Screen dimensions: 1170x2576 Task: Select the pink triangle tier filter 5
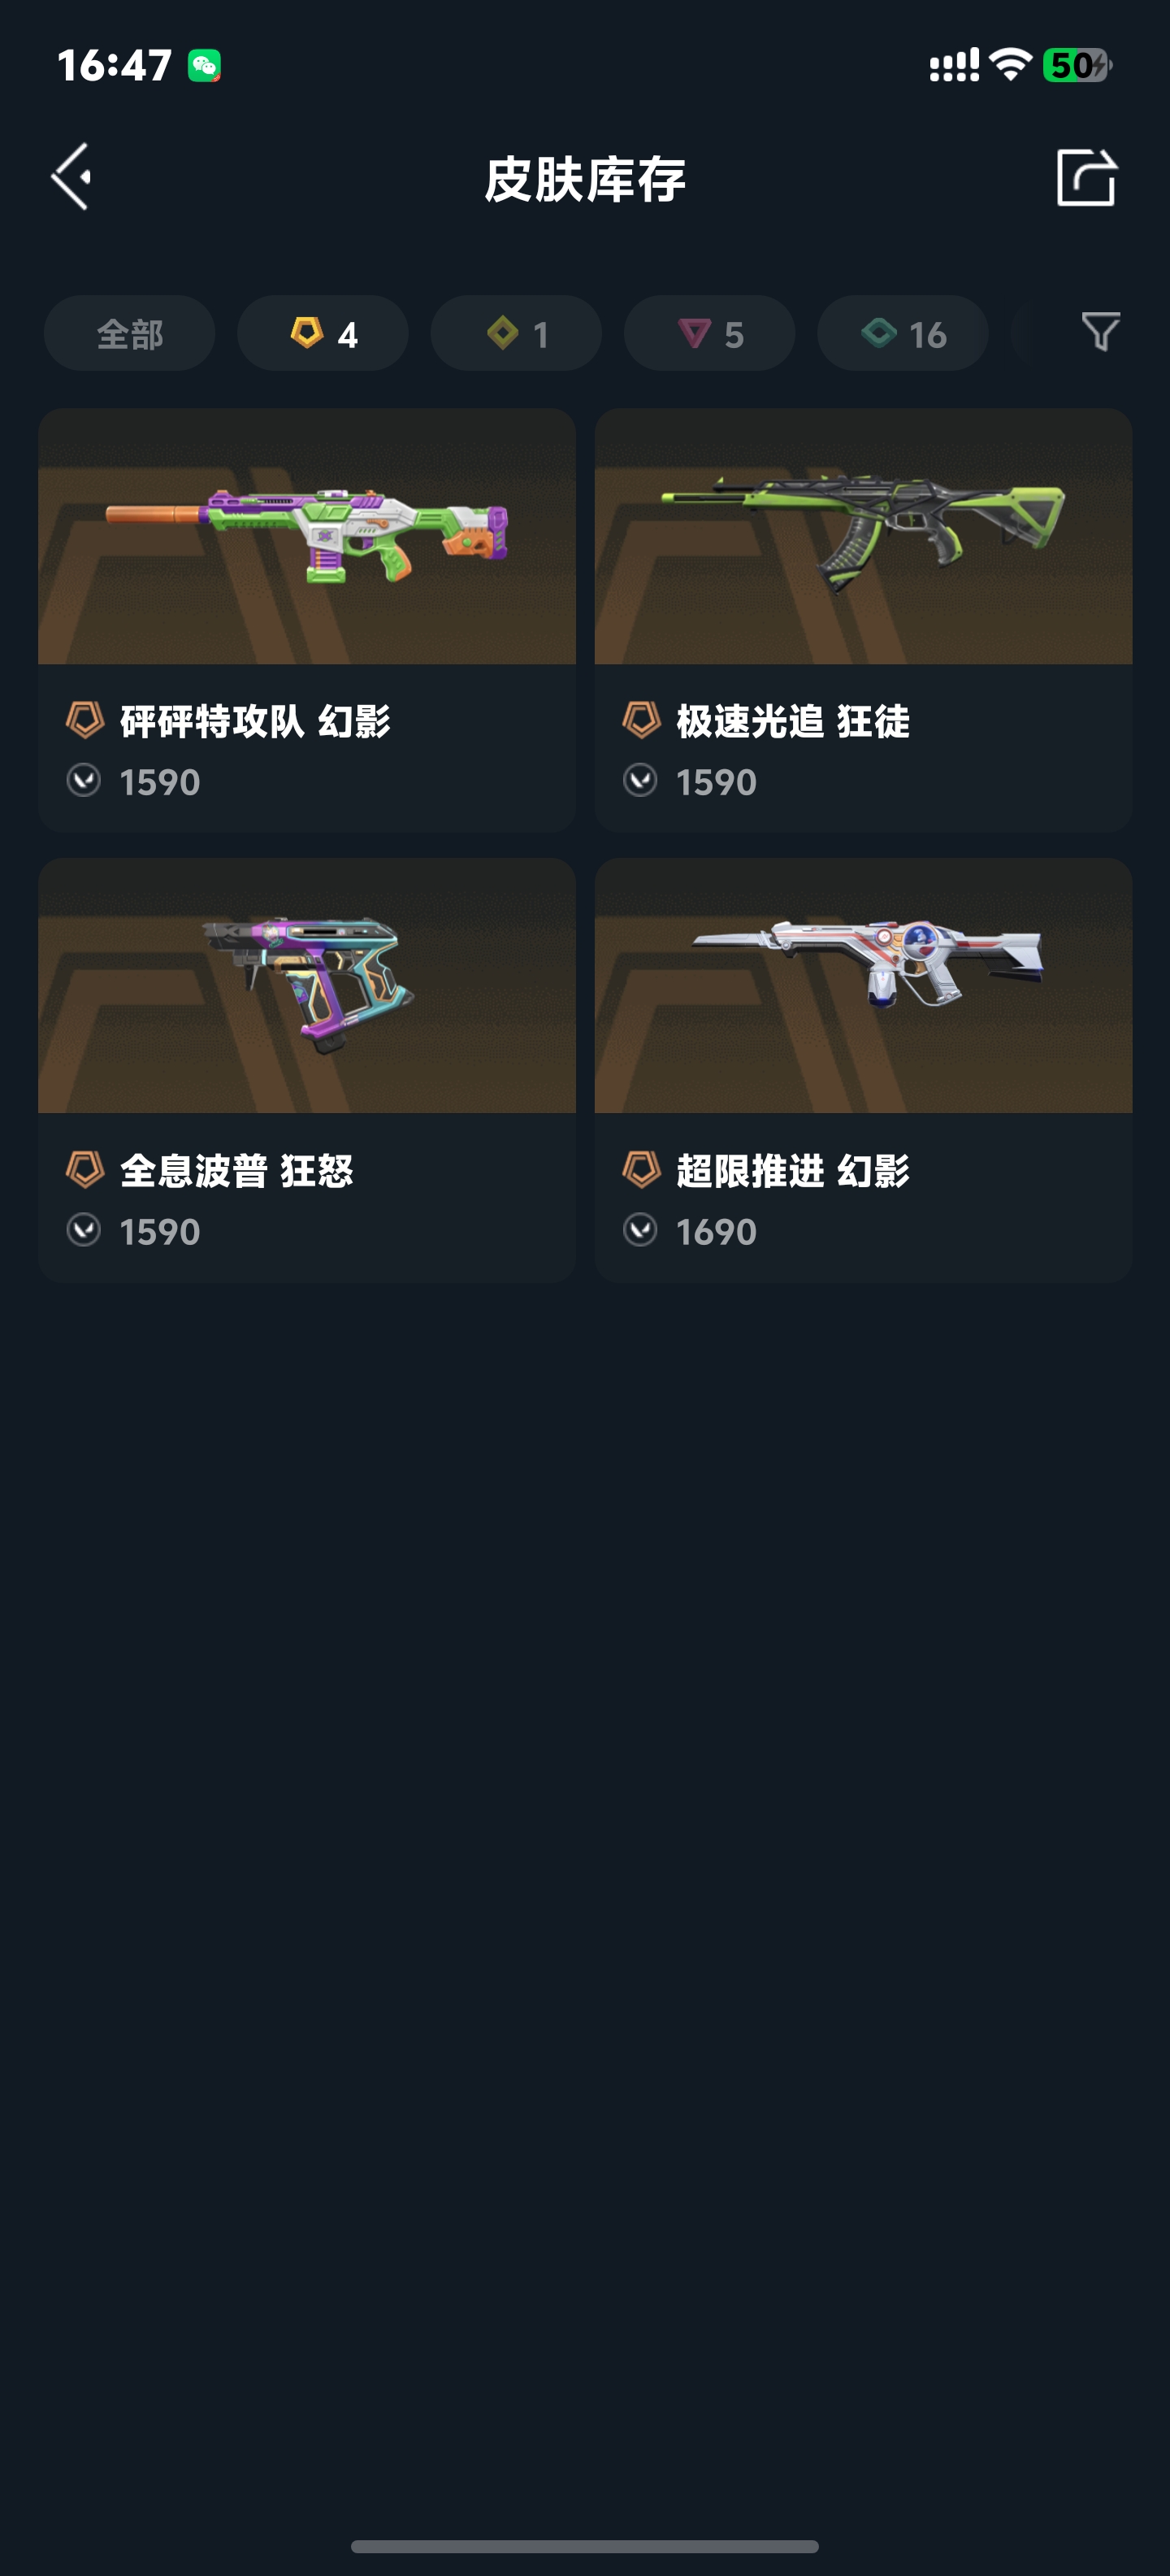point(709,333)
